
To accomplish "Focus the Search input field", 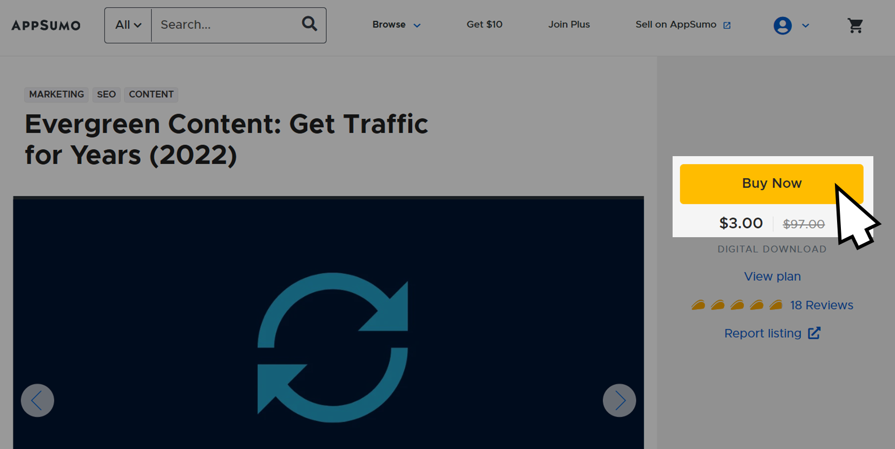I will (x=227, y=25).
